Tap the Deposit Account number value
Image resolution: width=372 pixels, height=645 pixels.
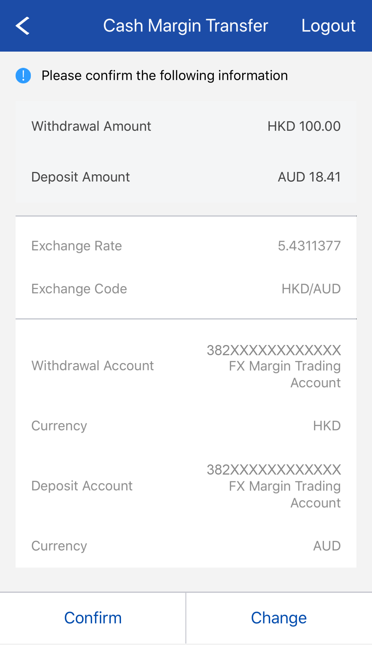click(274, 470)
